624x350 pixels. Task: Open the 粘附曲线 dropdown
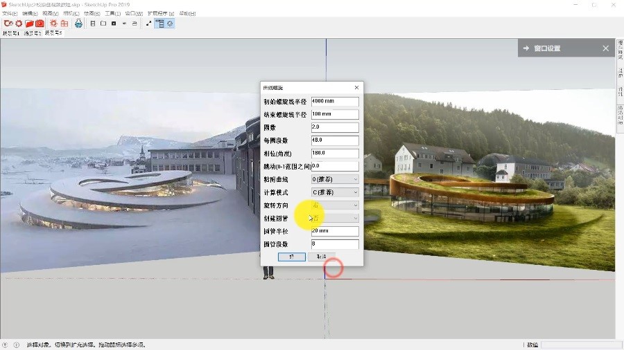click(335, 179)
